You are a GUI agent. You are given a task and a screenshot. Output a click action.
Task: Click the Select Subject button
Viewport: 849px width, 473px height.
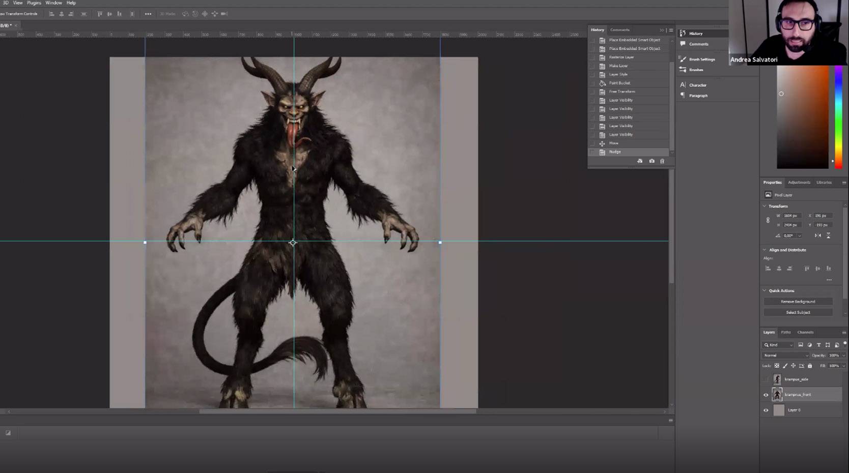[798, 312]
